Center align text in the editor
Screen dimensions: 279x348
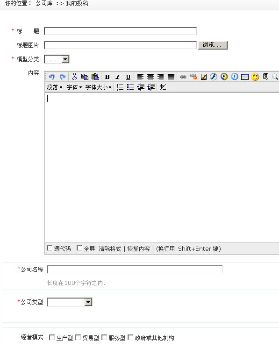coord(150,77)
